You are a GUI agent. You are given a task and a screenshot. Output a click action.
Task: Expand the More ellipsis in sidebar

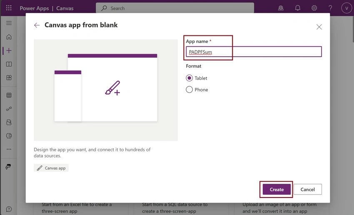[x=9, y=149]
